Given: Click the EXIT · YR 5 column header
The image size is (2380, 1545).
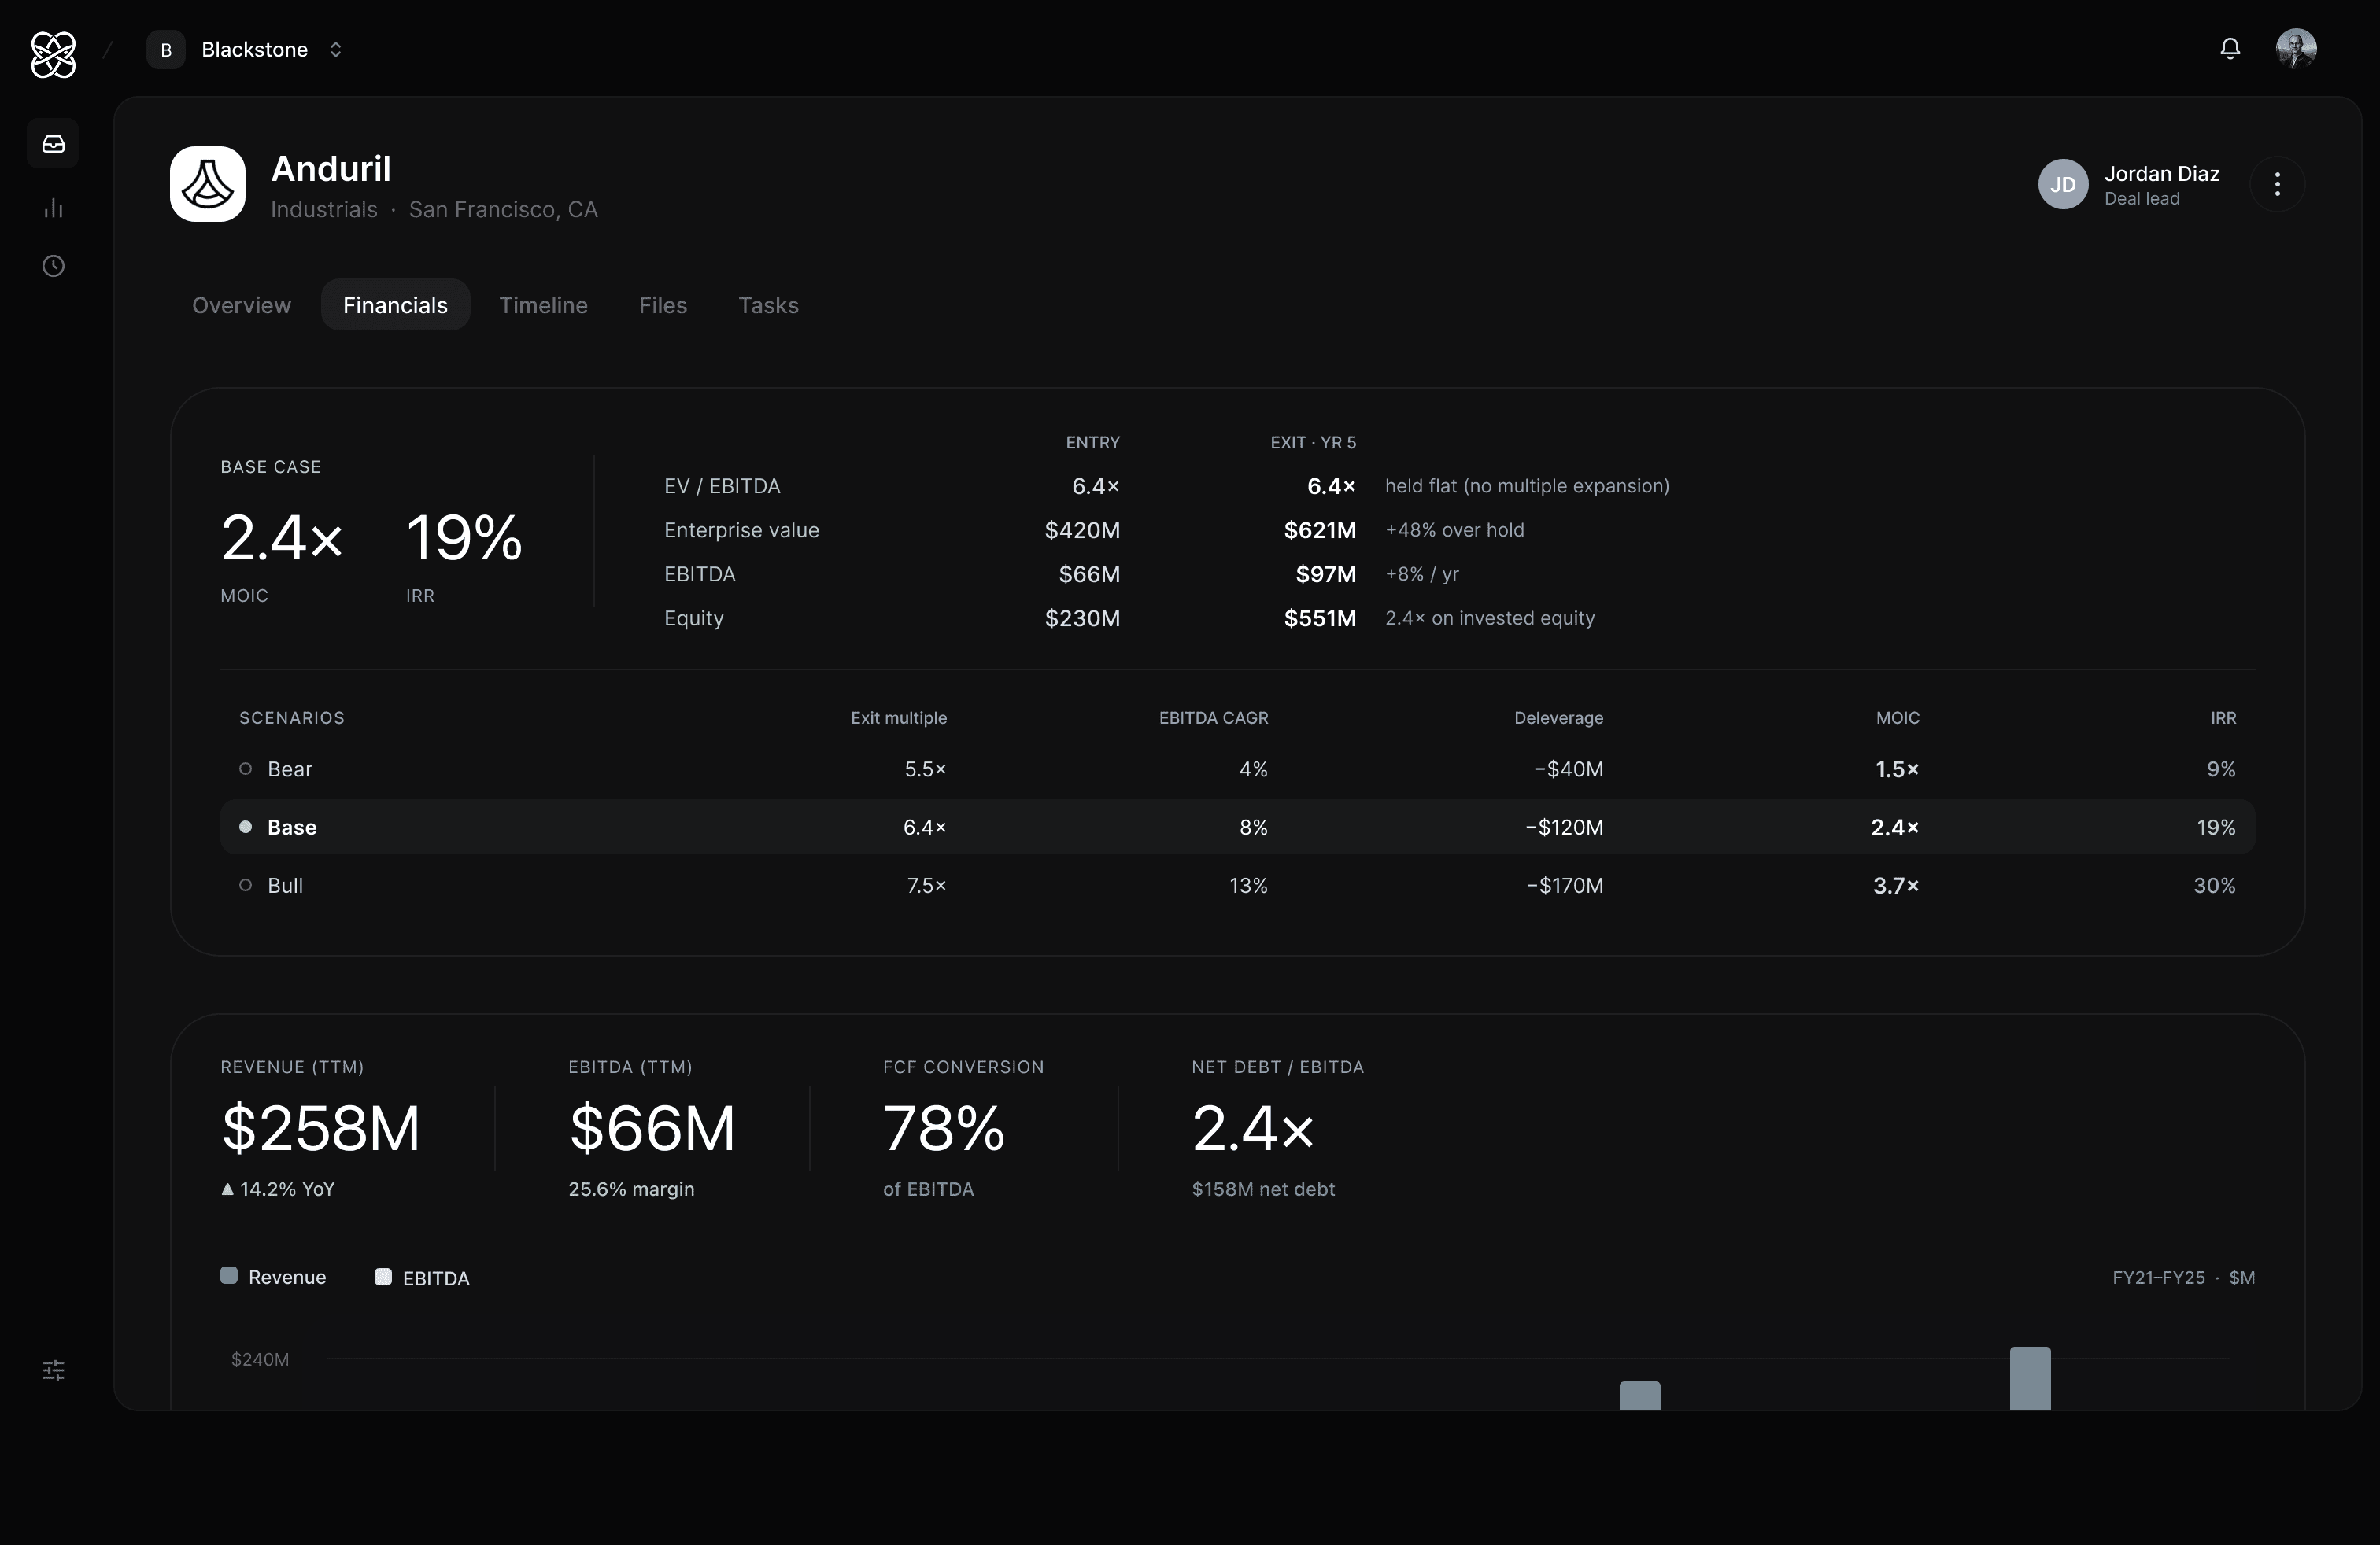Looking at the screenshot, I should coord(1313,442).
